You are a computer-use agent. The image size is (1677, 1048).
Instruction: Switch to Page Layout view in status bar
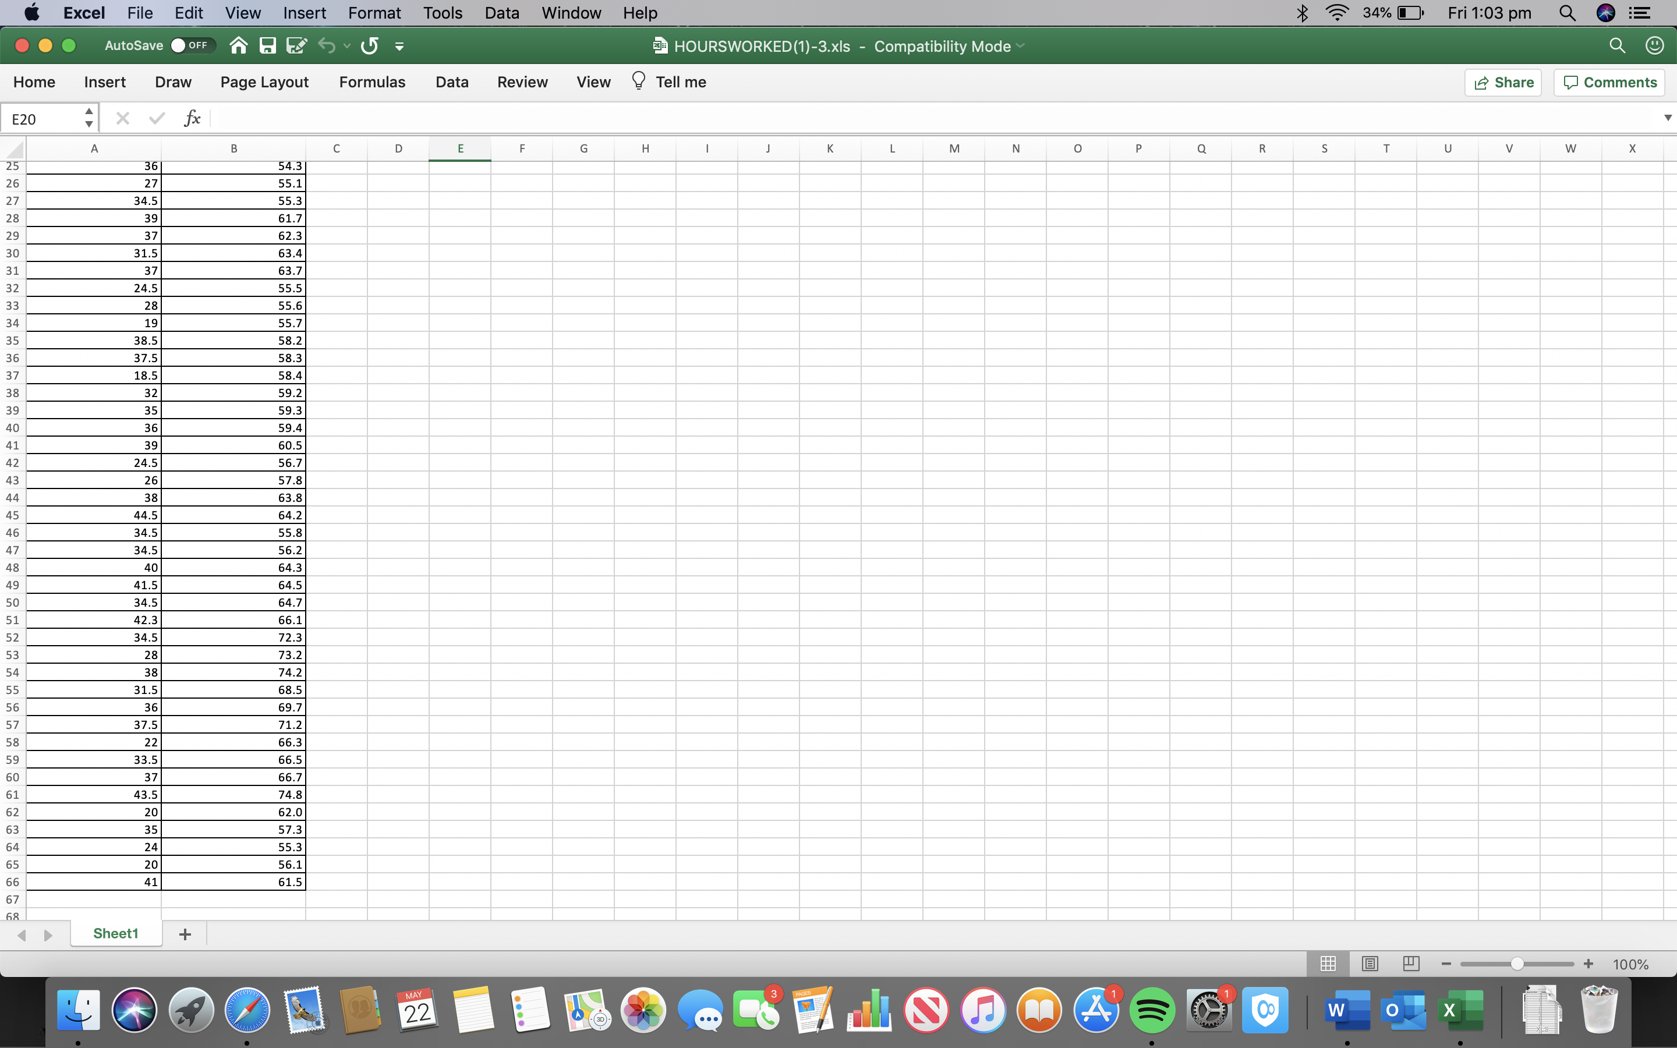[1370, 963]
